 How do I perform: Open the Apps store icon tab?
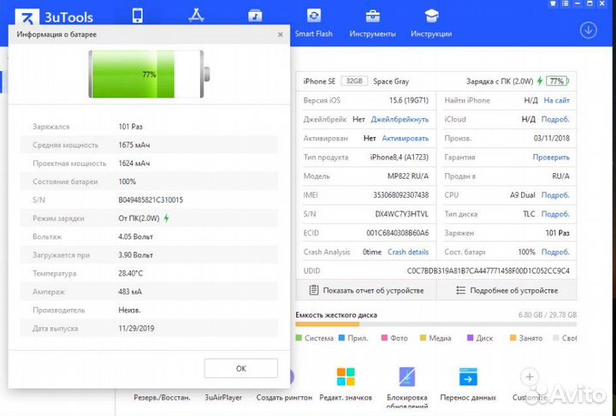pyautogui.click(x=196, y=16)
